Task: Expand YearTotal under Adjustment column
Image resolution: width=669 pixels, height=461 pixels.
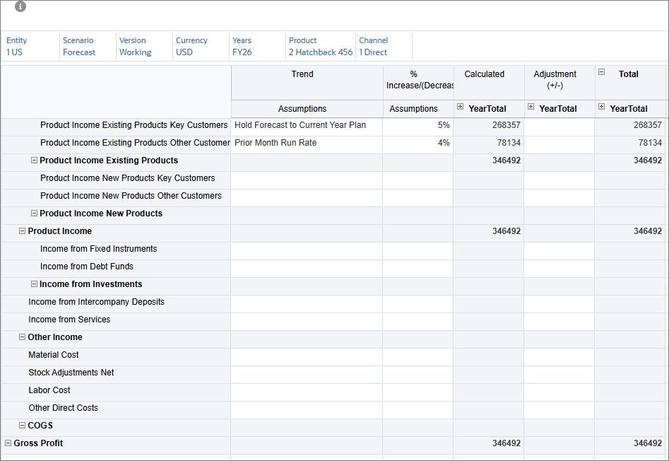Action: (531, 107)
